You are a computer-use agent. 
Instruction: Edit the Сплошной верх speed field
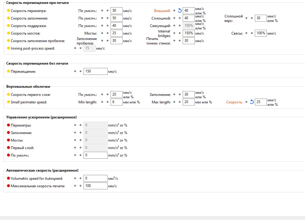(x=261, y=18)
